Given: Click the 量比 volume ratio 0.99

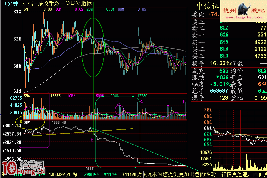Looking at the screenshot, I should (x=260, y=98).
